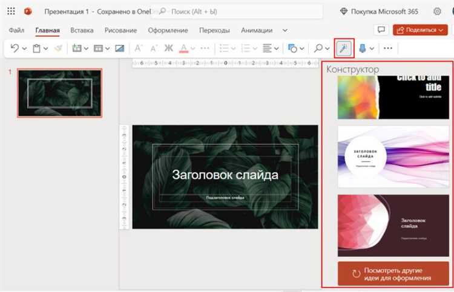454x292 pixels.
Task: Expand the Paste clipboard dropdown
Action: point(46,48)
